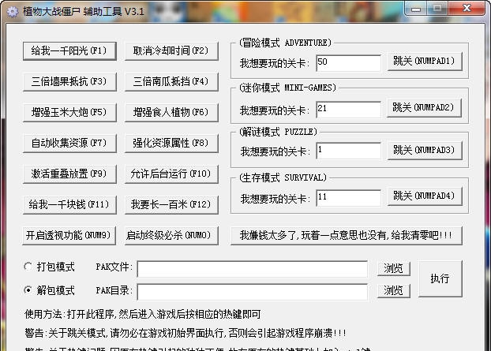The height and width of the screenshot is (351, 491).
Task: Click the 解谜模式 PUZZLE group label
Action: pos(278,132)
